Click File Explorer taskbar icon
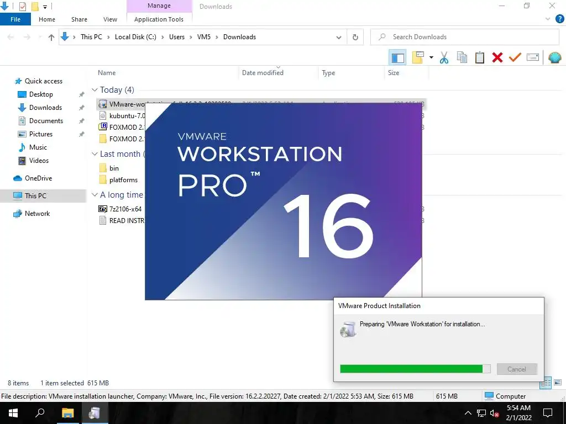Viewport: 566px width, 424px height. pyautogui.click(x=67, y=413)
